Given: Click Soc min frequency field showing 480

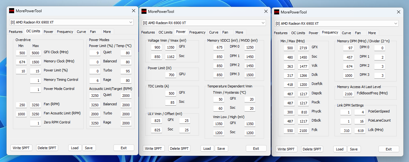Looking at the screenshot, I should point(289,57).
